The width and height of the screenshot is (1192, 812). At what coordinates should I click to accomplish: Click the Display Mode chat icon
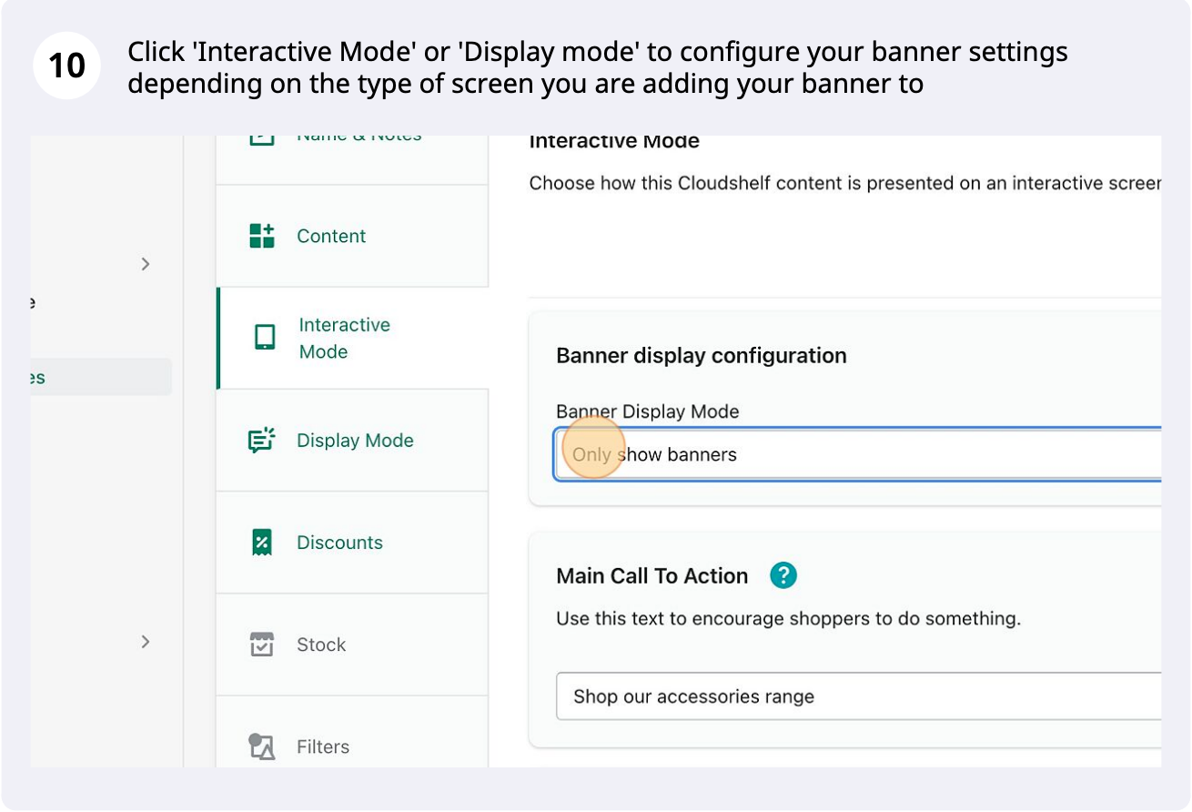click(x=262, y=441)
